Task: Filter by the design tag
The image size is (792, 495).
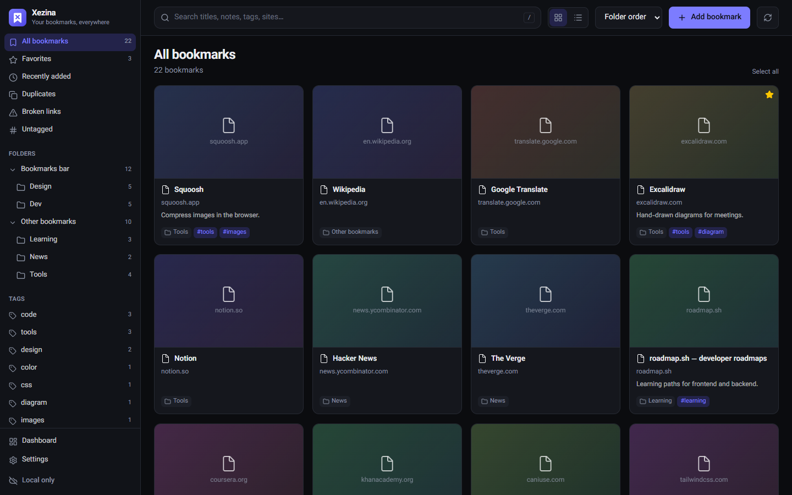Action: click(x=70, y=350)
